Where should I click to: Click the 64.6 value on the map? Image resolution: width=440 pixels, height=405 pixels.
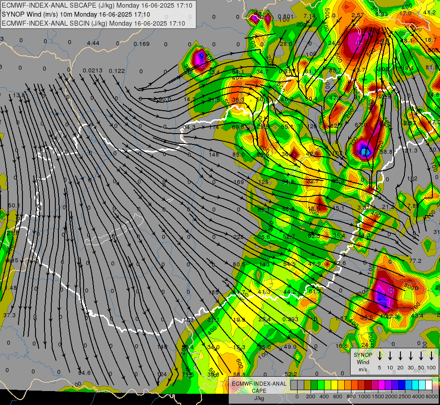pyautogui.click(x=84, y=373)
